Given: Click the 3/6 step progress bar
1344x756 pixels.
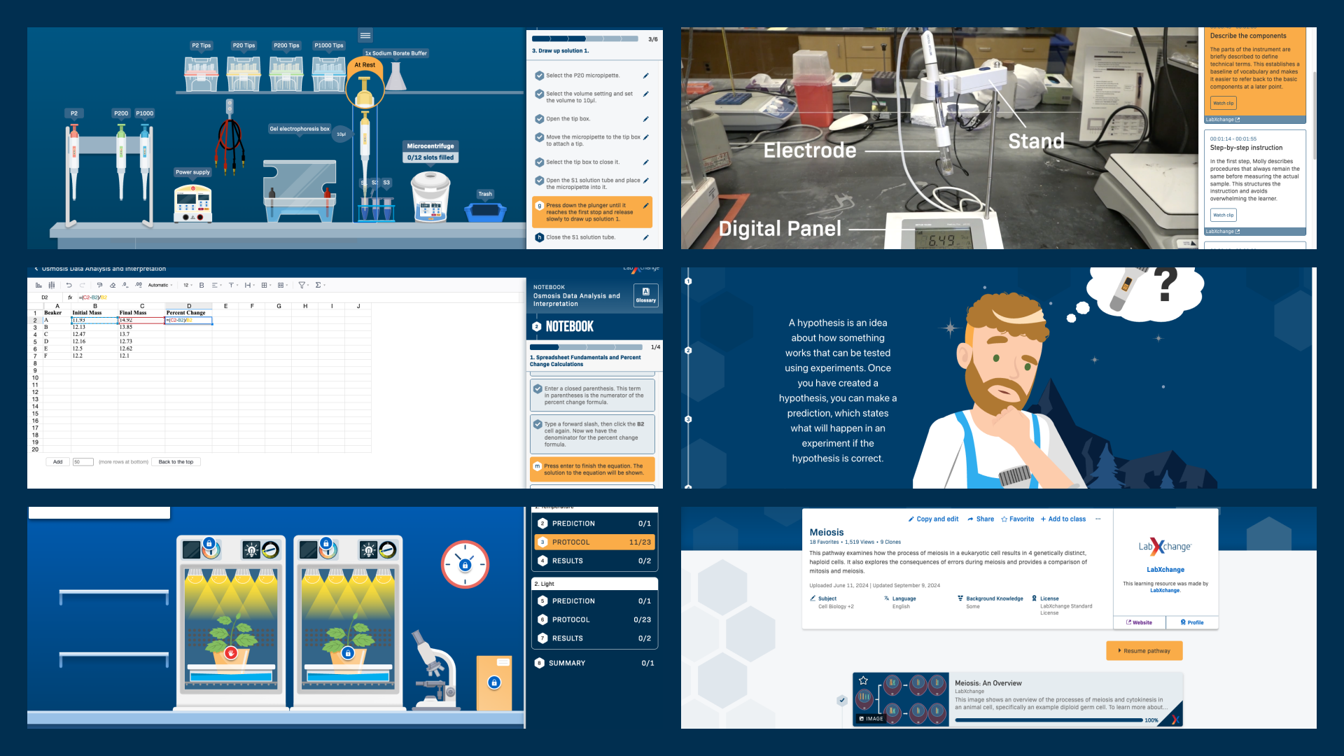Looking at the screenshot, I should pyautogui.click(x=584, y=39).
